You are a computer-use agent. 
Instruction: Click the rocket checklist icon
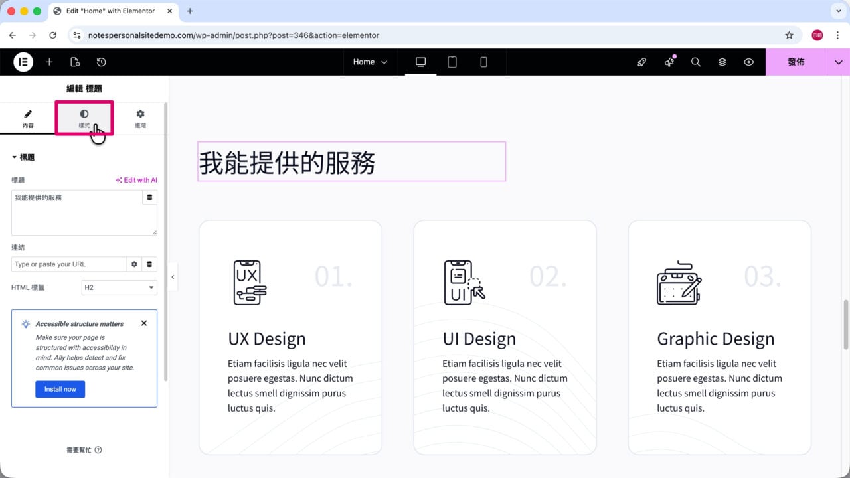coord(642,62)
